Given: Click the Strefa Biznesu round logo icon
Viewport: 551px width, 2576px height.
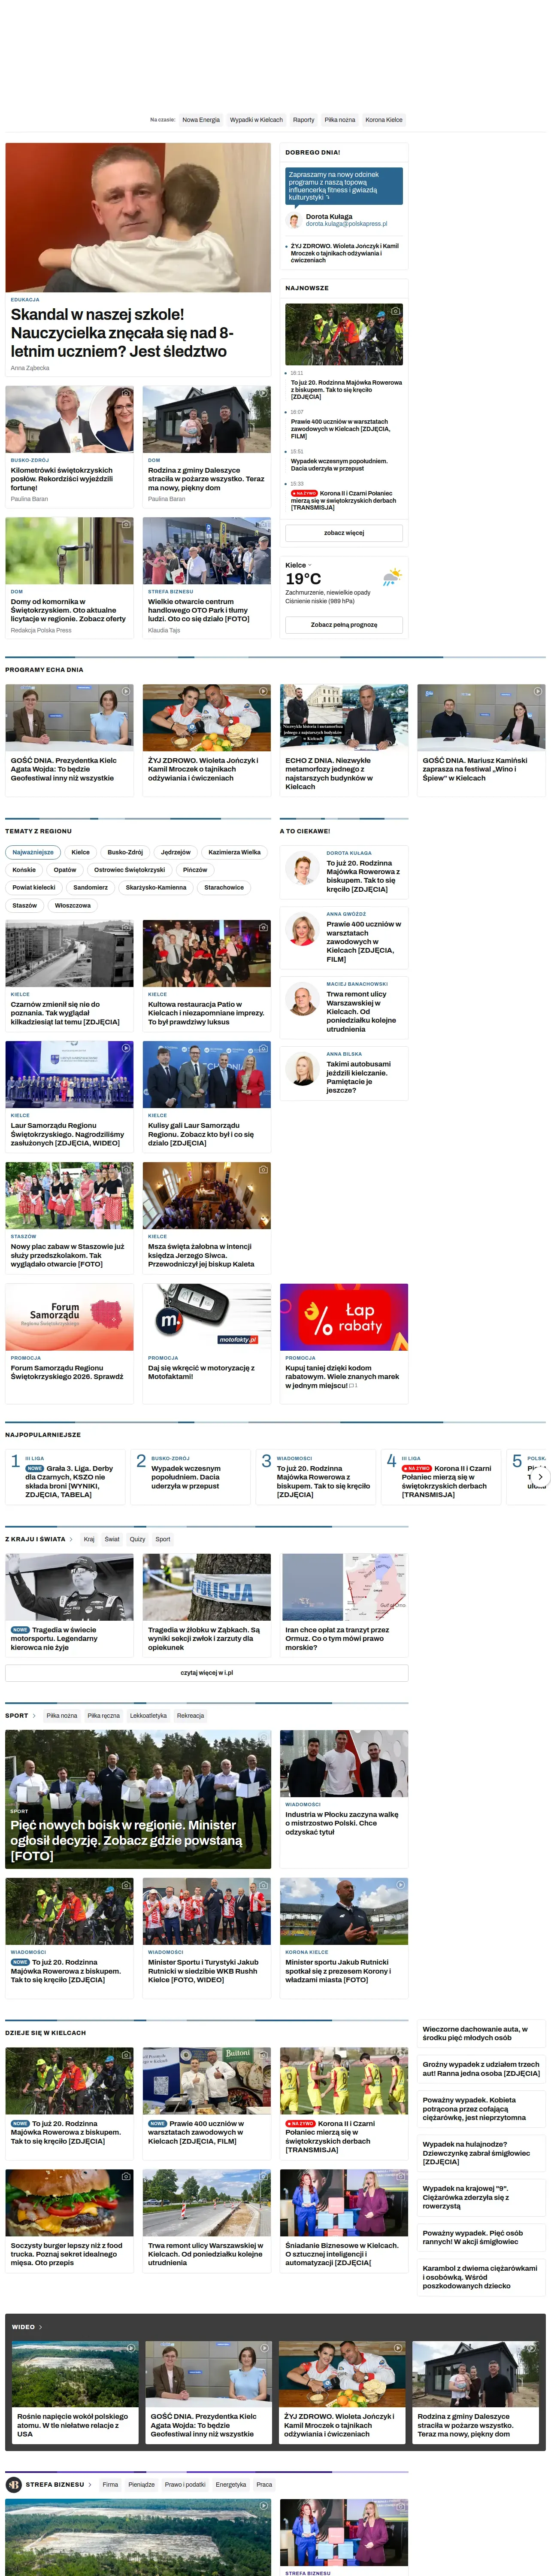Looking at the screenshot, I should pos(14,2484).
